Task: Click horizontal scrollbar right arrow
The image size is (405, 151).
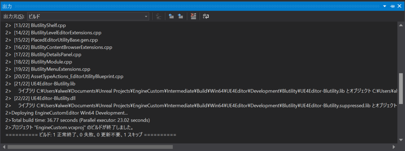Action: 394,147
